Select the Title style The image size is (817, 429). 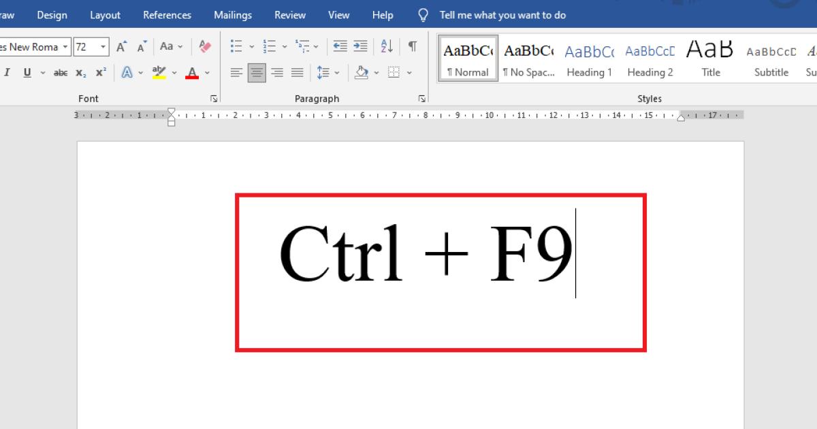tap(709, 57)
